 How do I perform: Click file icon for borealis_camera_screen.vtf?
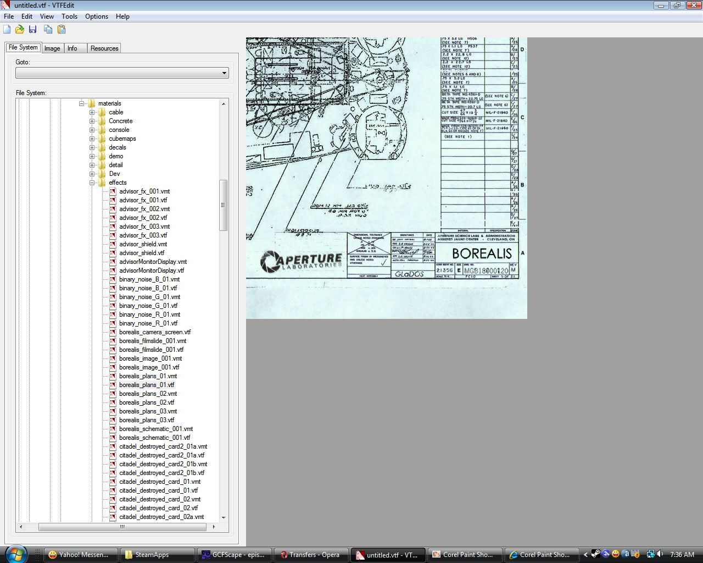[113, 332]
